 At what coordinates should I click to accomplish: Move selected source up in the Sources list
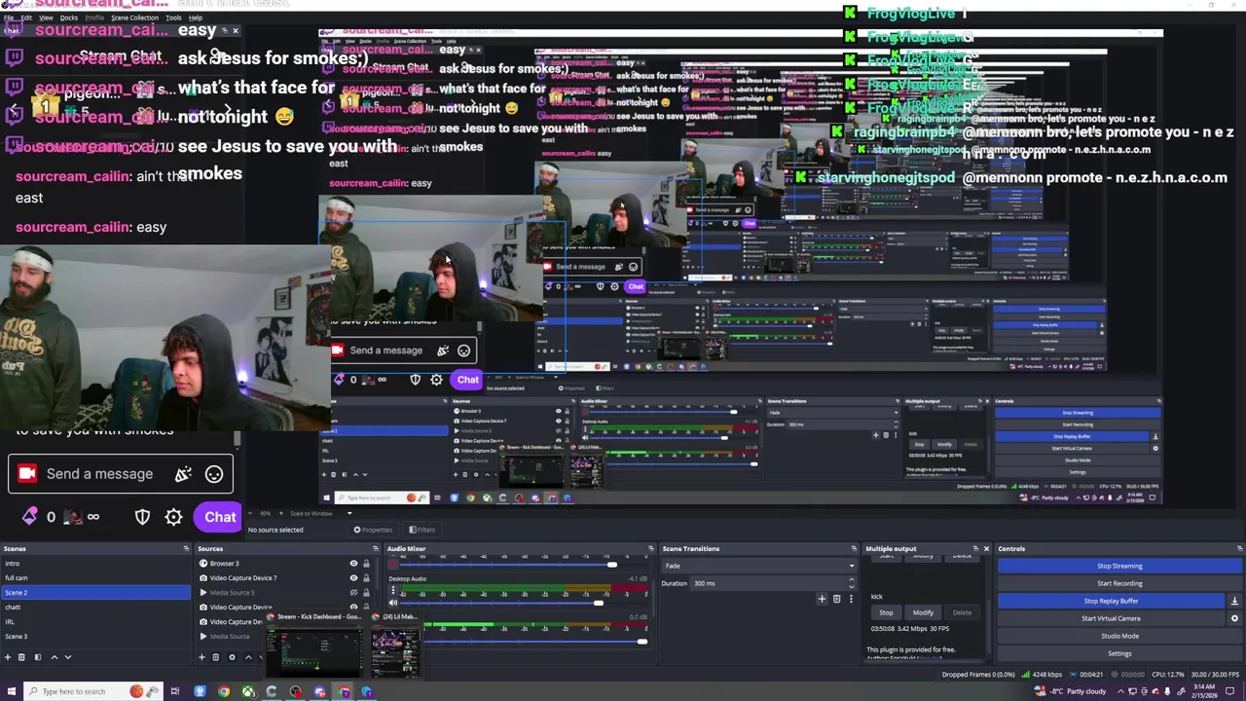click(247, 657)
